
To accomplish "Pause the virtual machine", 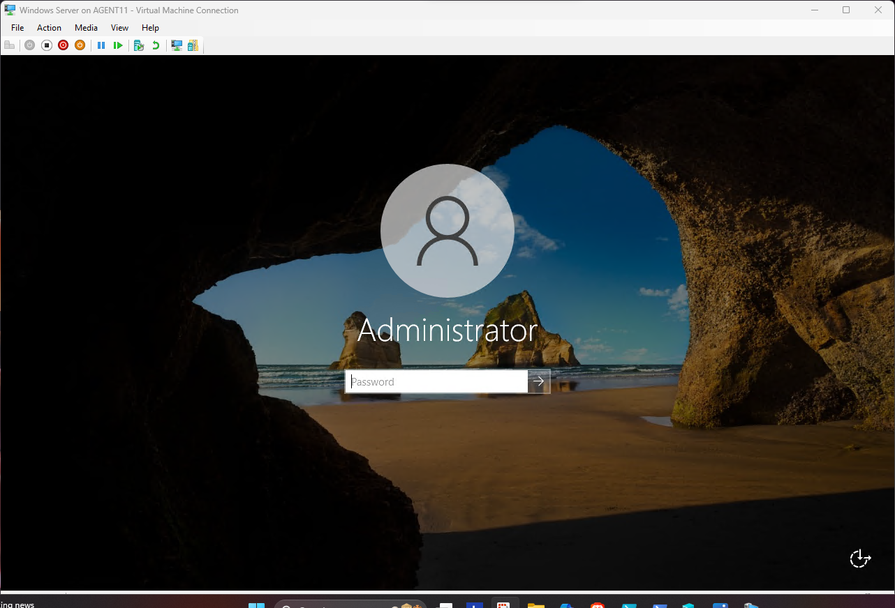I will (x=101, y=45).
